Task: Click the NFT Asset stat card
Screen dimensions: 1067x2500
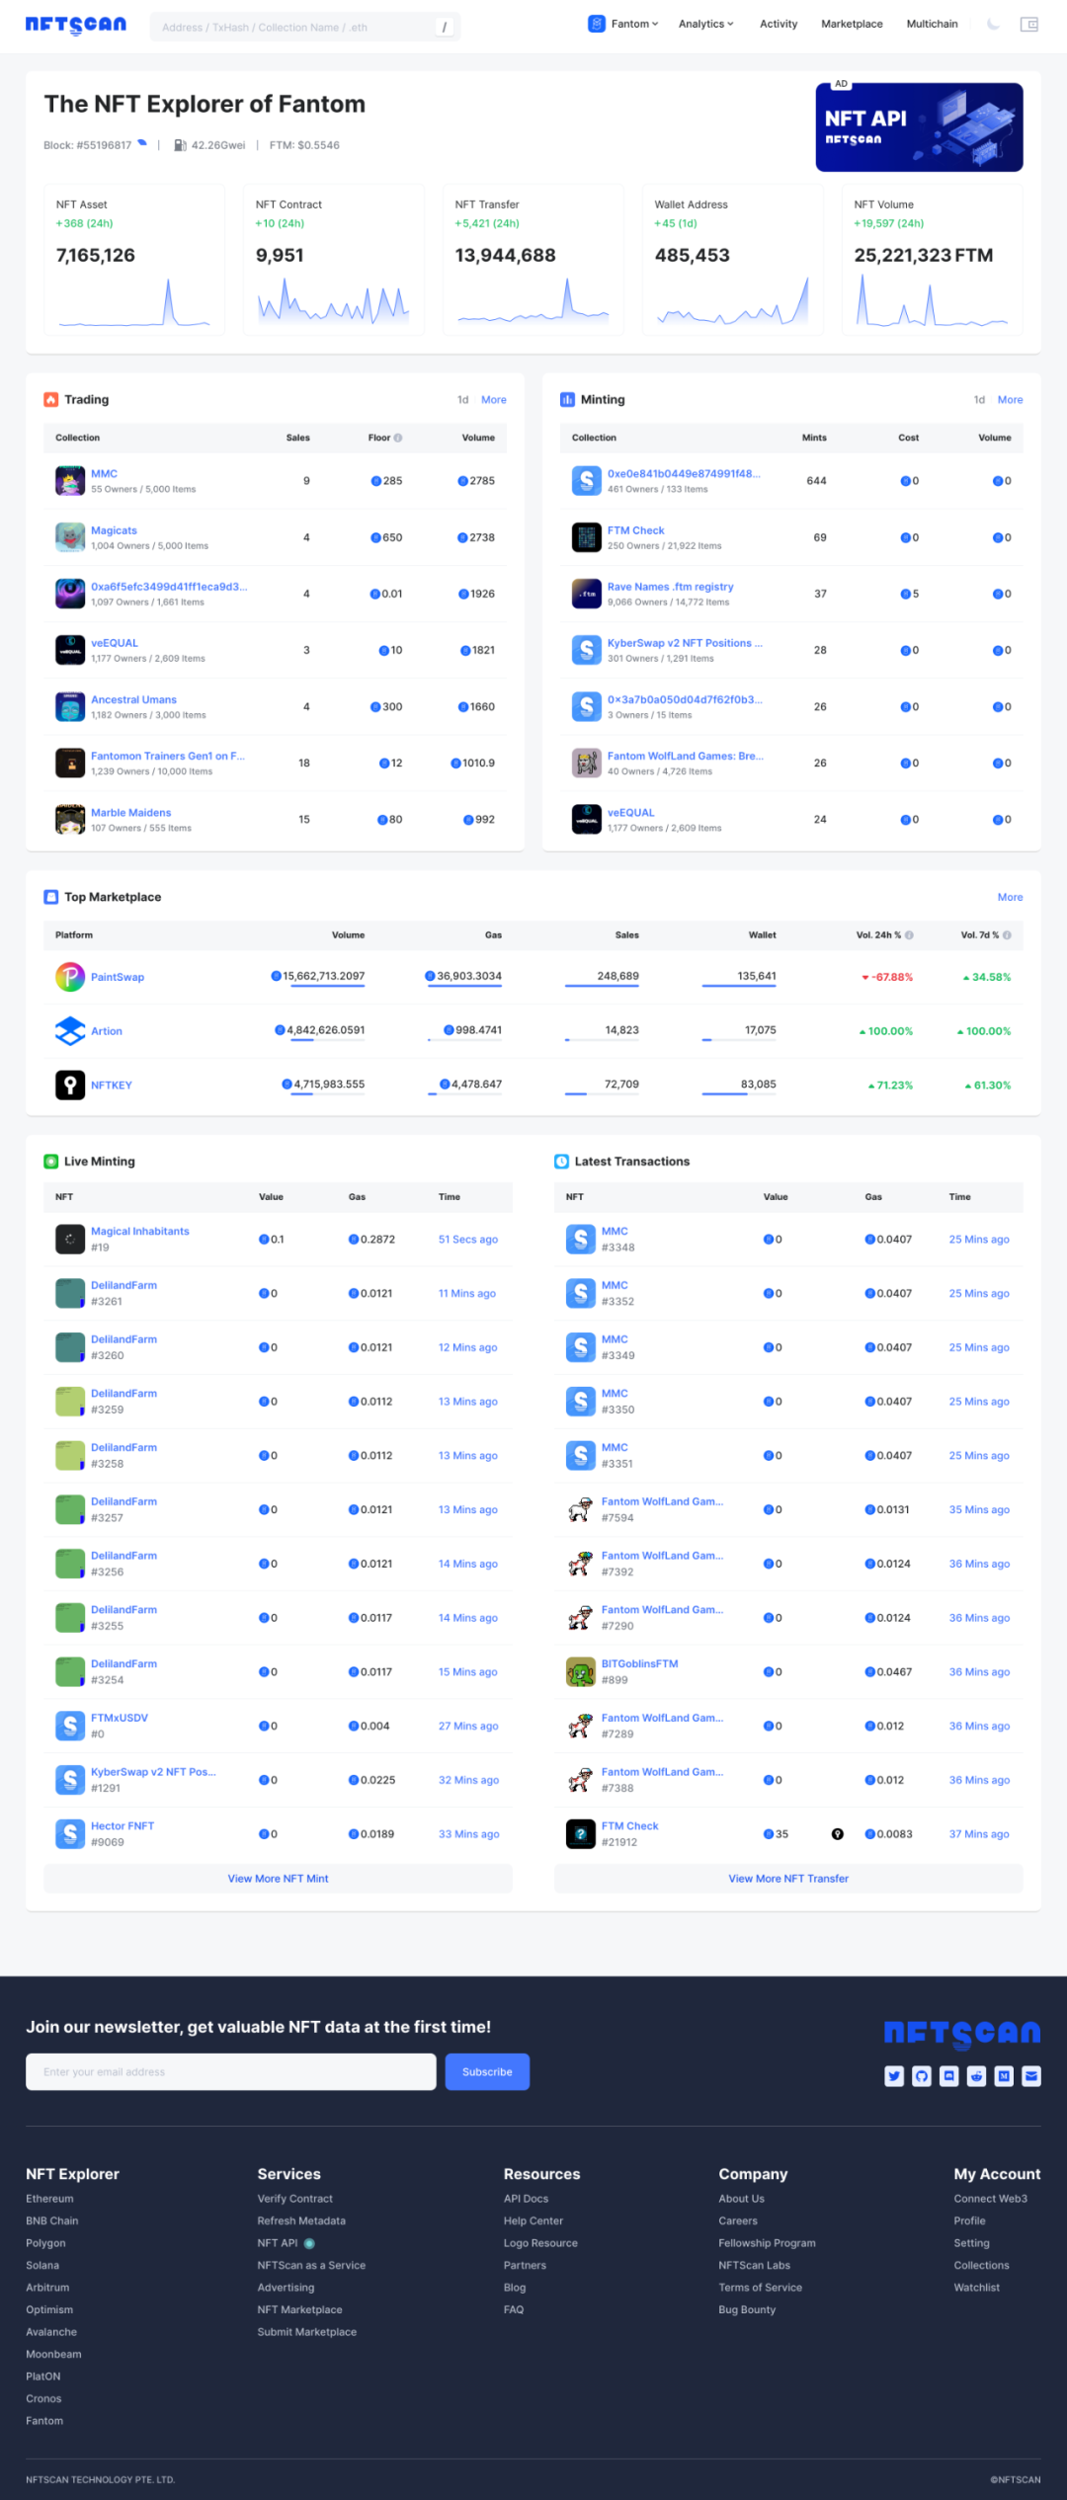Action: point(134,260)
